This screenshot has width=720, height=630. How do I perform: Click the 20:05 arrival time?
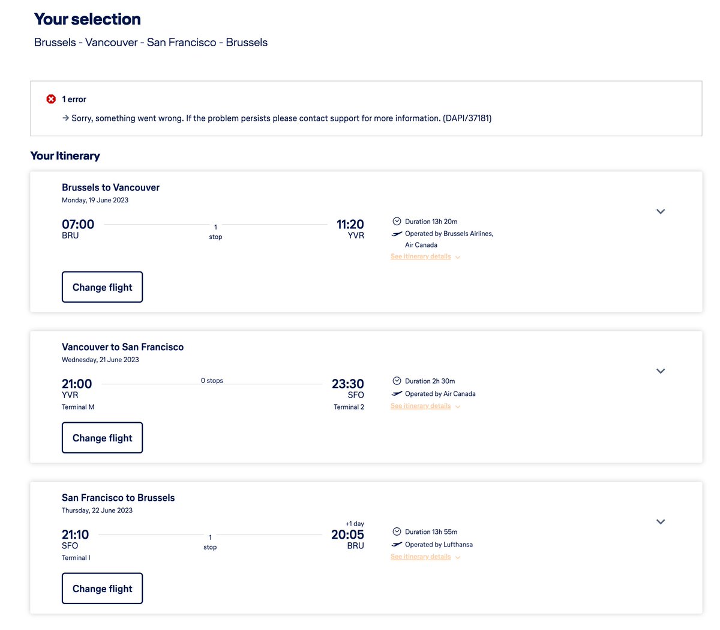click(348, 535)
